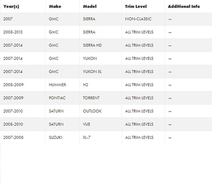The width and height of the screenshot is (212, 184).
Task: Click the Additional Info column header
Action: (184, 7)
